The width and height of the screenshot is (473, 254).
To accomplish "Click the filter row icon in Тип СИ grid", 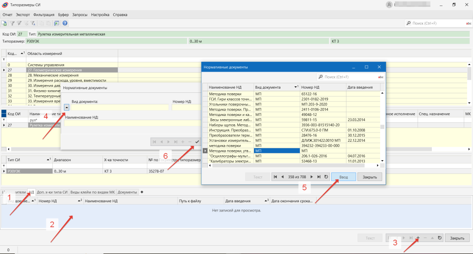I will pyautogui.click(x=4, y=166).
